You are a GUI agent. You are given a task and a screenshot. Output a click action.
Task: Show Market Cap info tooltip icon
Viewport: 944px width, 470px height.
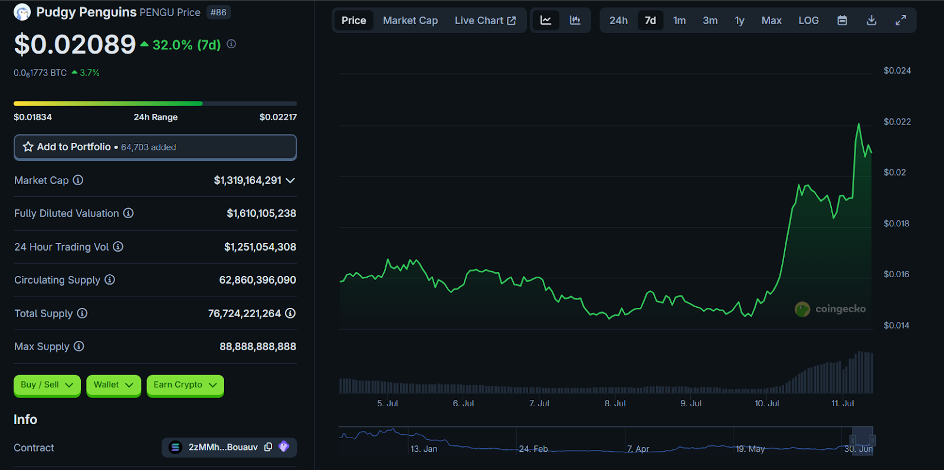point(78,180)
